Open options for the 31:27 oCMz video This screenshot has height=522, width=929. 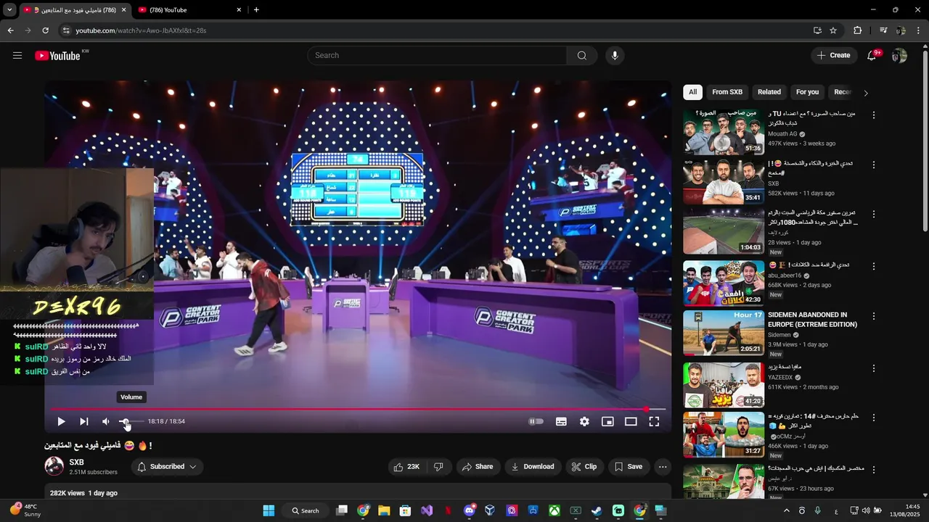click(874, 418)
